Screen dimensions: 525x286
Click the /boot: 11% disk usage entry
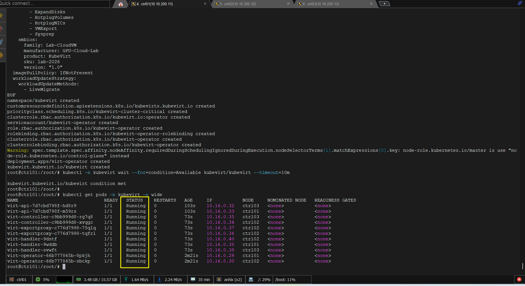285,280
